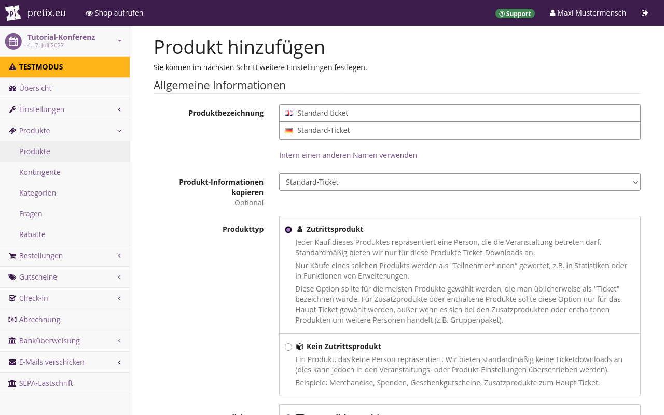664x415 pixels.
Task: Click the eye icon beside Shop aufrufen
Action: 89,13
